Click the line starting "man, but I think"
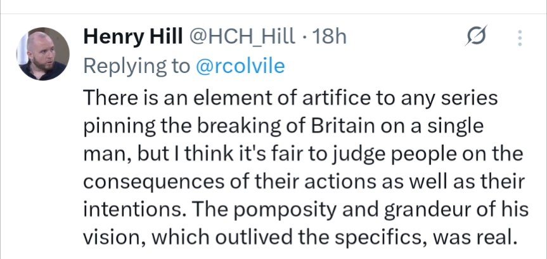Viewport: 547px width, 259px height. [303, 154]
